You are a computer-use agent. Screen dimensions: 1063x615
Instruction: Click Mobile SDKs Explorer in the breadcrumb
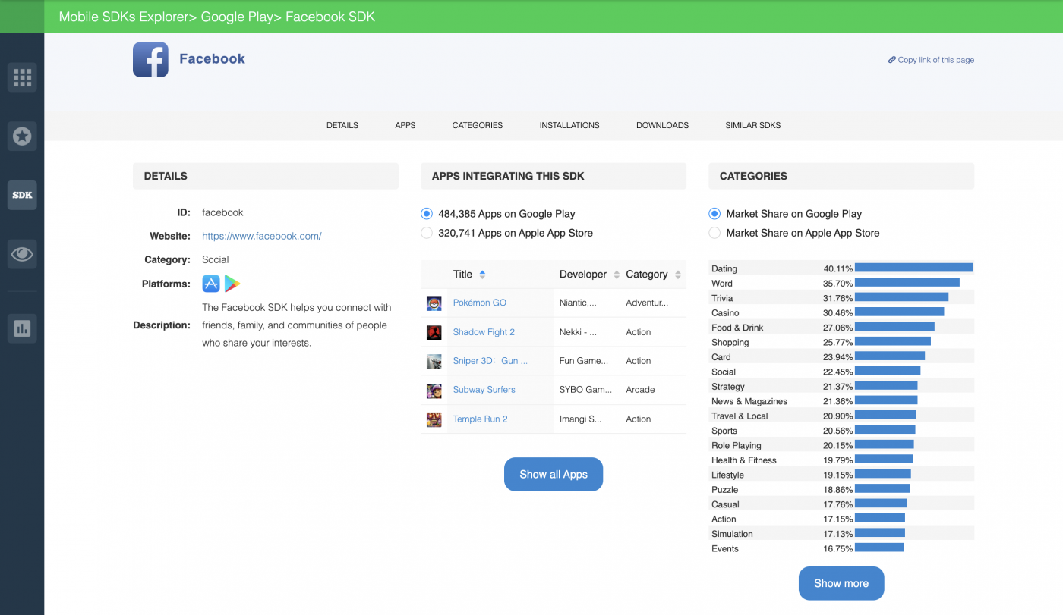(125, 17)
